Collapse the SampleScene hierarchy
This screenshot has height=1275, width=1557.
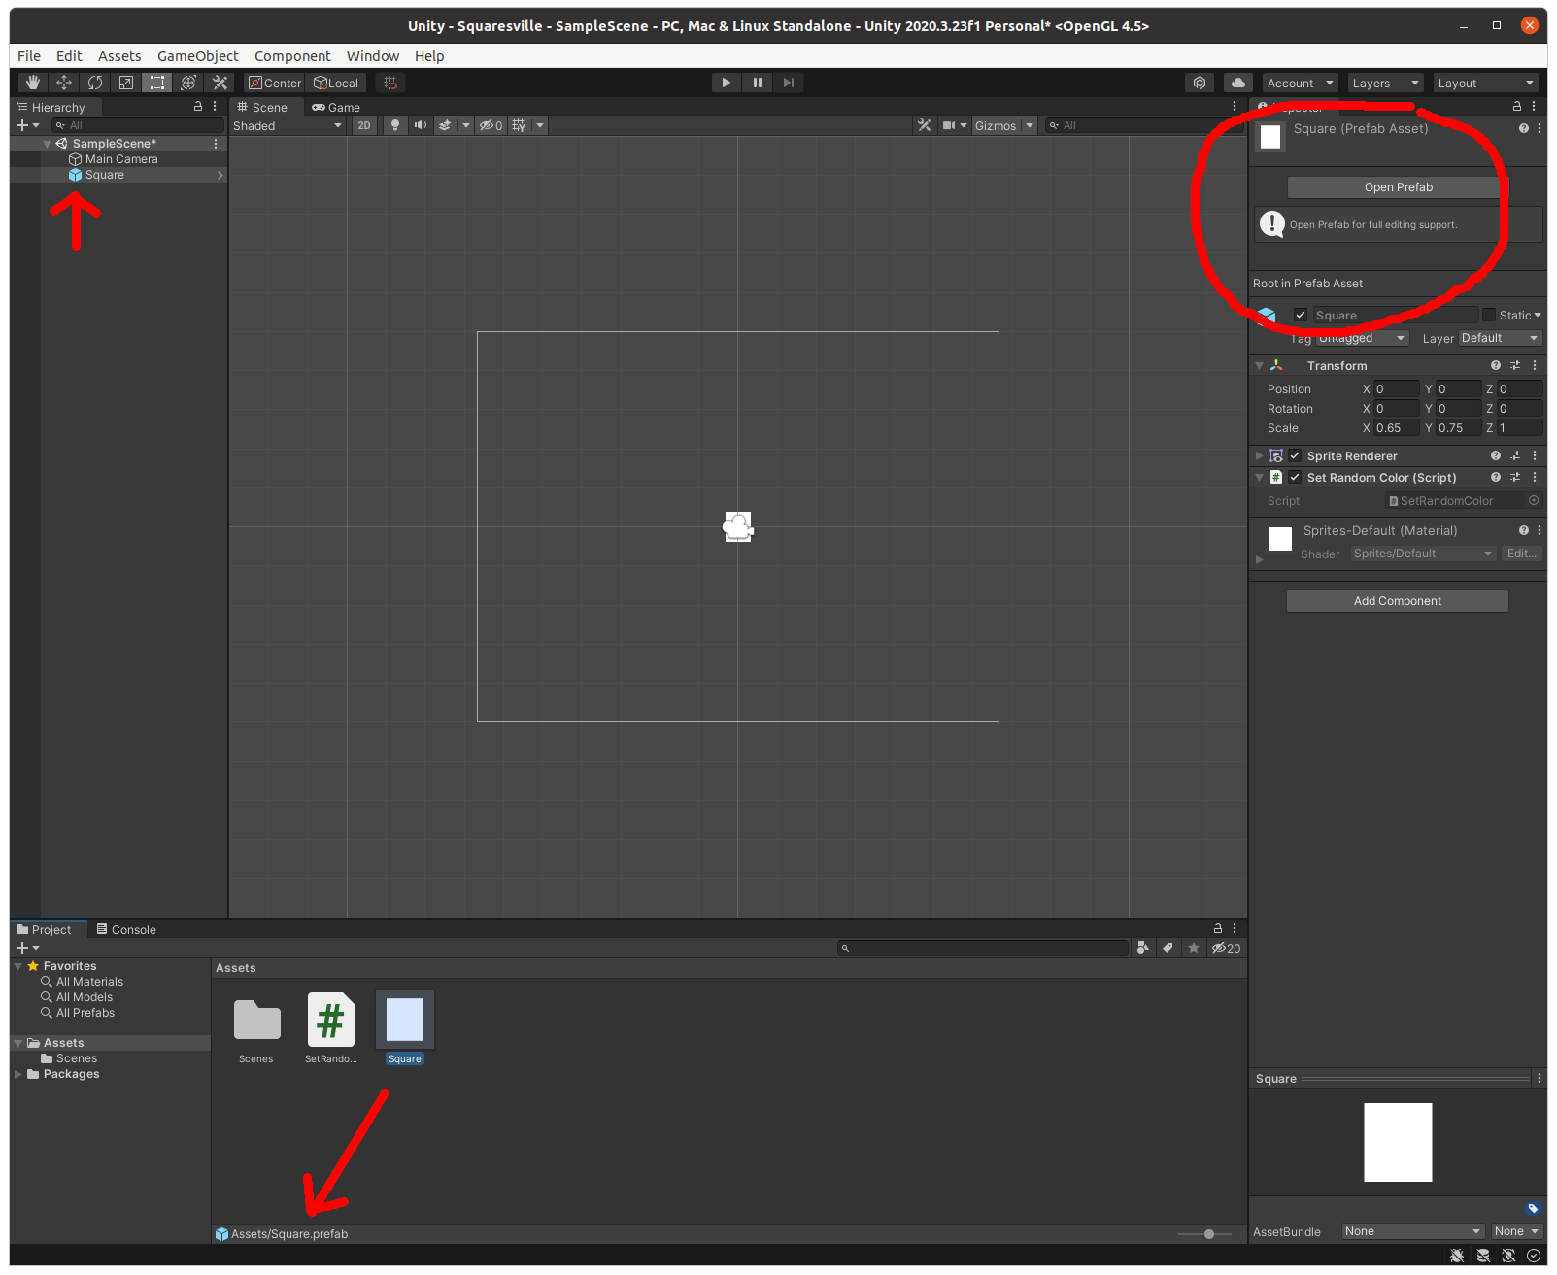tap(46, 143)
